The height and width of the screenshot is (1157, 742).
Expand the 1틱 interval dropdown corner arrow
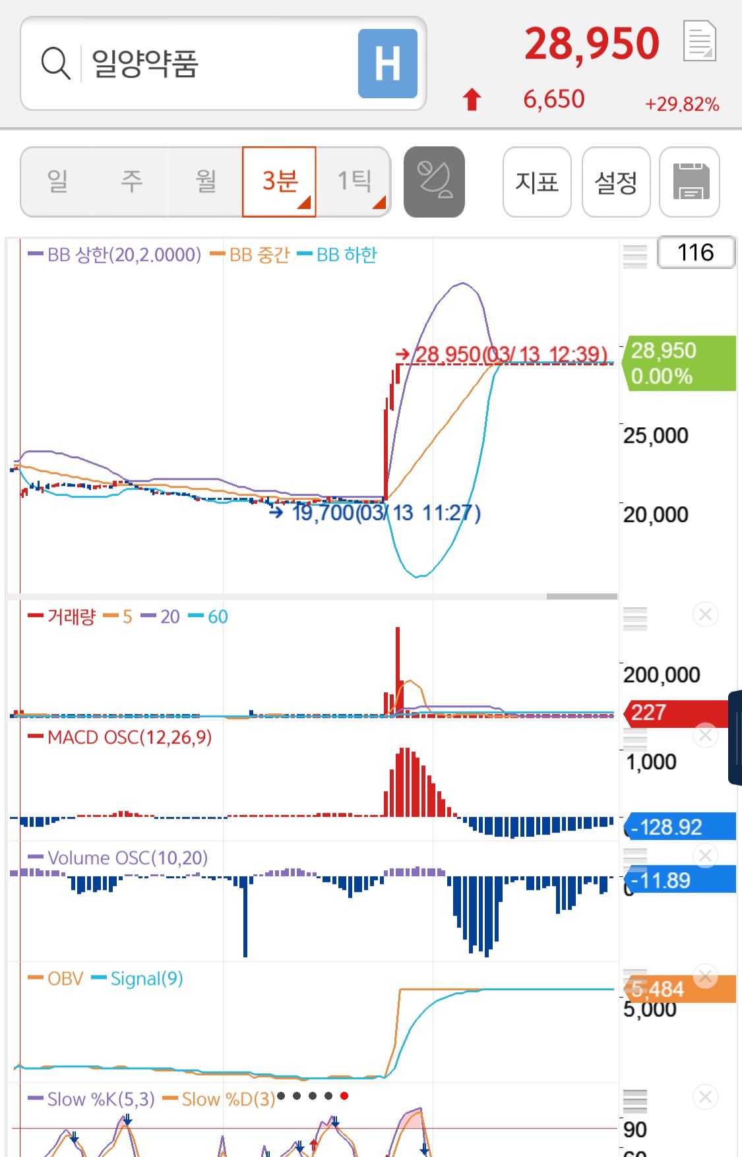(379, 203)
